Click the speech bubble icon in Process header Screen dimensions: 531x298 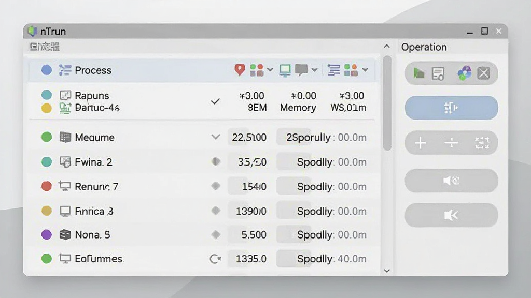(301, 70)
